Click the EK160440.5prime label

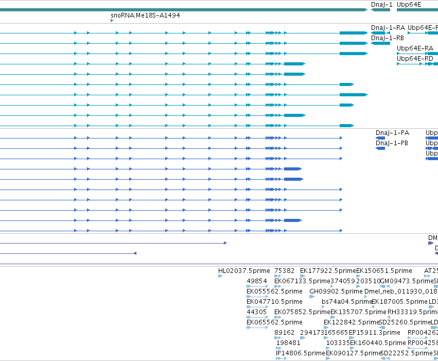pos(378,343)
